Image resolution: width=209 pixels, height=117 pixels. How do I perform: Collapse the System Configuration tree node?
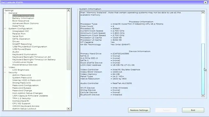click(5, 29)
